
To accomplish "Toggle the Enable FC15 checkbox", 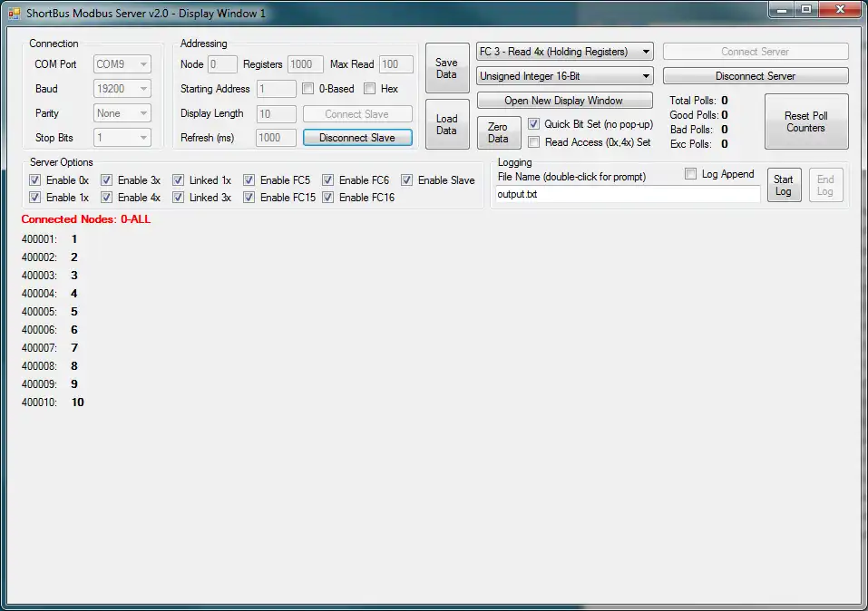I will click(x=249, y=197).
